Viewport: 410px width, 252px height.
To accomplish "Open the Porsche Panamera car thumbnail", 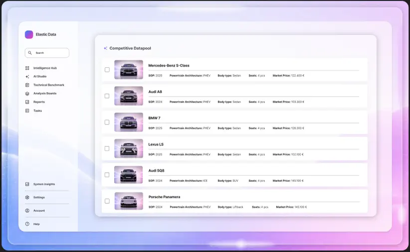I will click(x=129, y=201).
